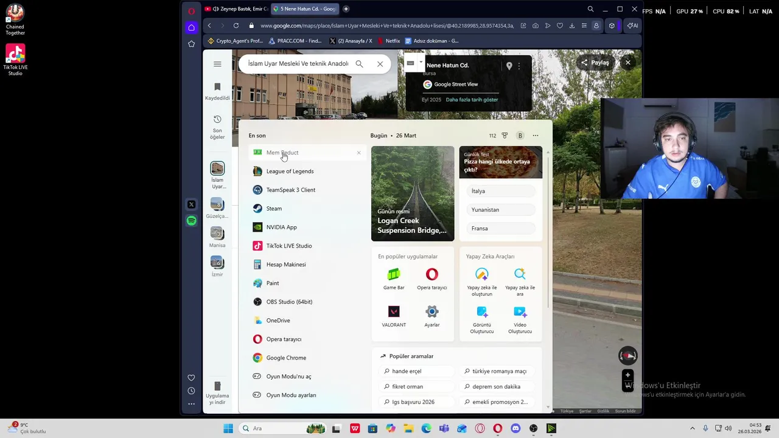Zoom in on Street View
This screenshot has width=779, height=438.
coord(627,375)
